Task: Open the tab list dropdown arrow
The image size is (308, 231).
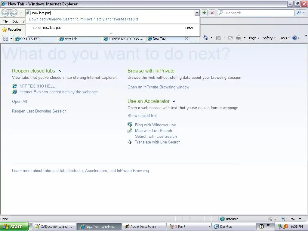Action: pyautogui.click(x=11, y=39)
